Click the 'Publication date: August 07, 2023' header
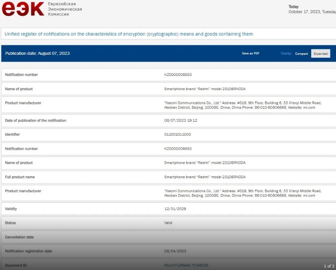This screenshot has width=336, height=270. click(x=37, y=54)
